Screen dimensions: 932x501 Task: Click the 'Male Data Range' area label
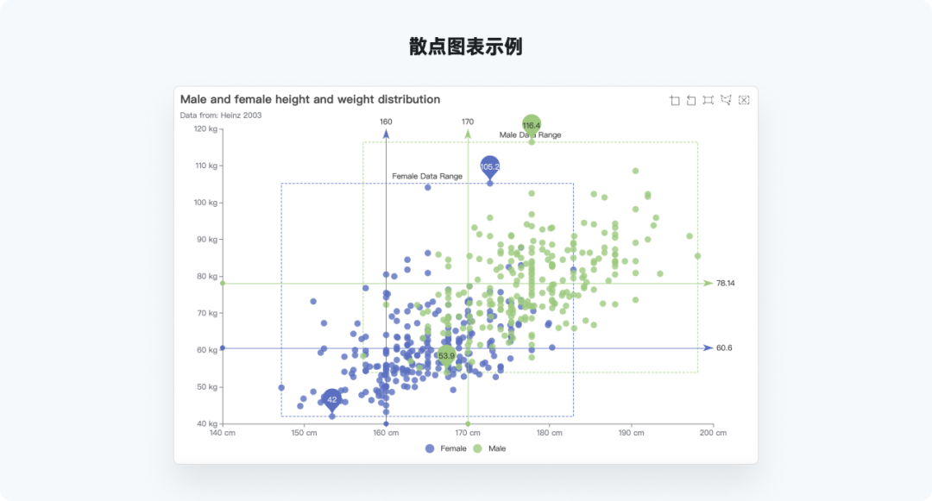(530, 135)
